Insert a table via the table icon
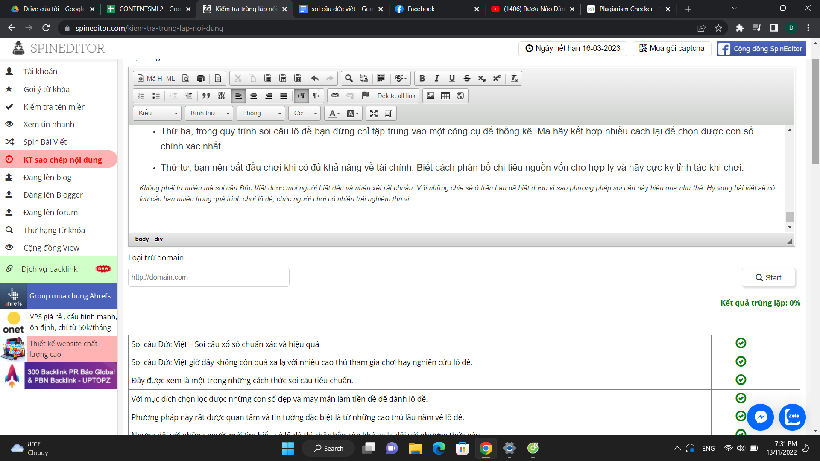 point(445,96)
